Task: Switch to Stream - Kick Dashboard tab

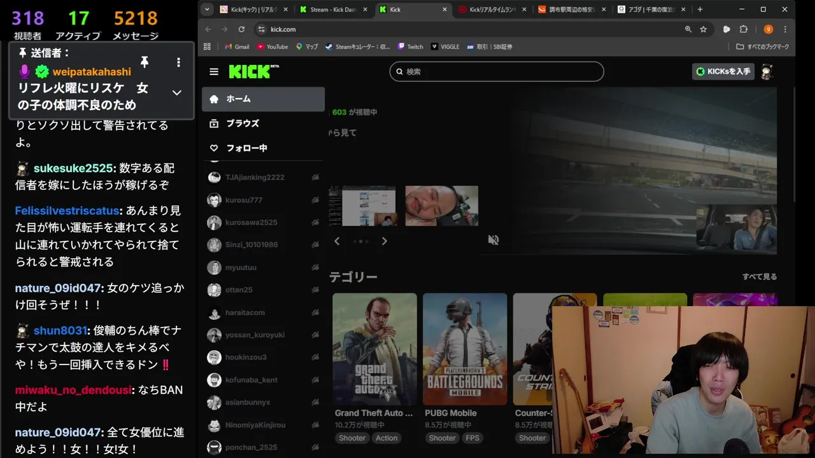Action: (332, 10)
